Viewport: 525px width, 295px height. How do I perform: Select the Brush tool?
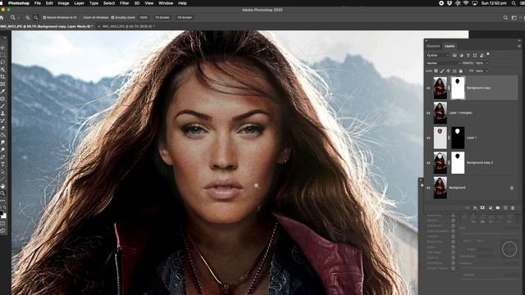click(x=2, y=107)
